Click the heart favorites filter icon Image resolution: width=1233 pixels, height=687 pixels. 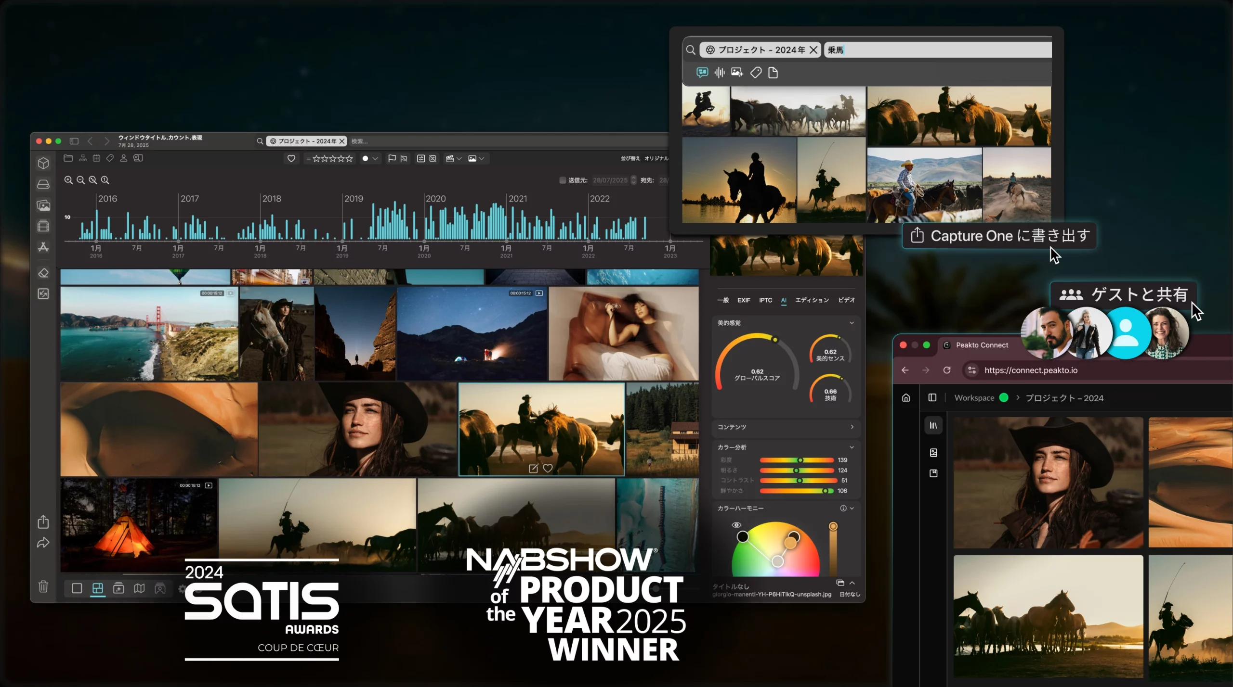(291, 158)
